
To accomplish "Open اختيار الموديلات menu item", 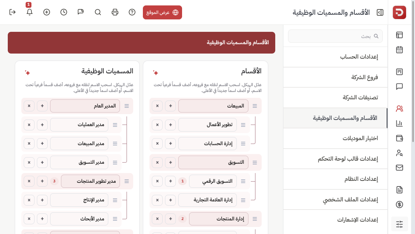I will point(335,138).
